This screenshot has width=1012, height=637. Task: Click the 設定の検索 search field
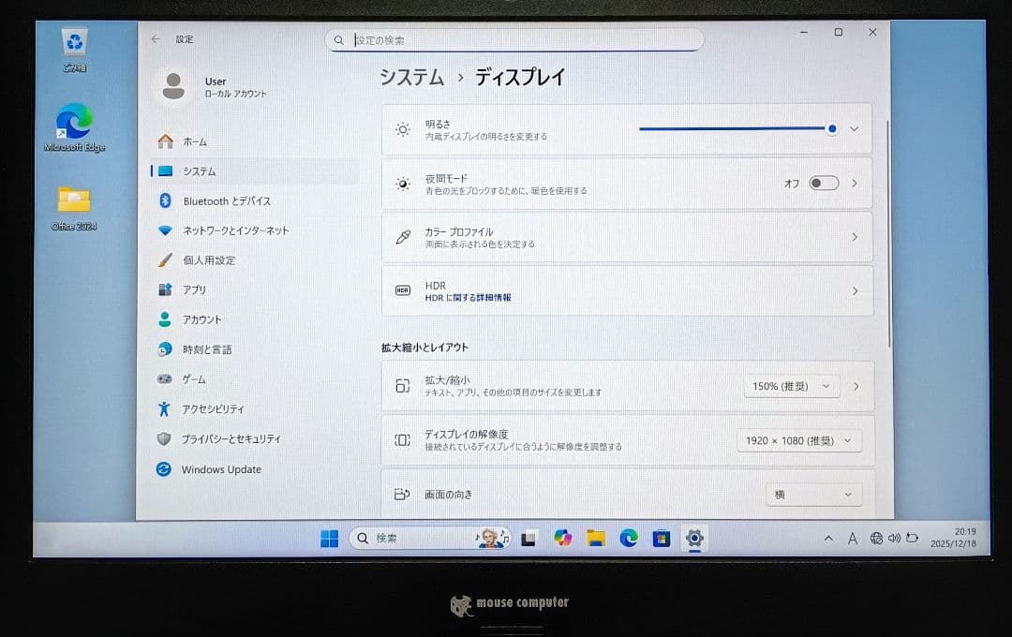pos(514,40)
